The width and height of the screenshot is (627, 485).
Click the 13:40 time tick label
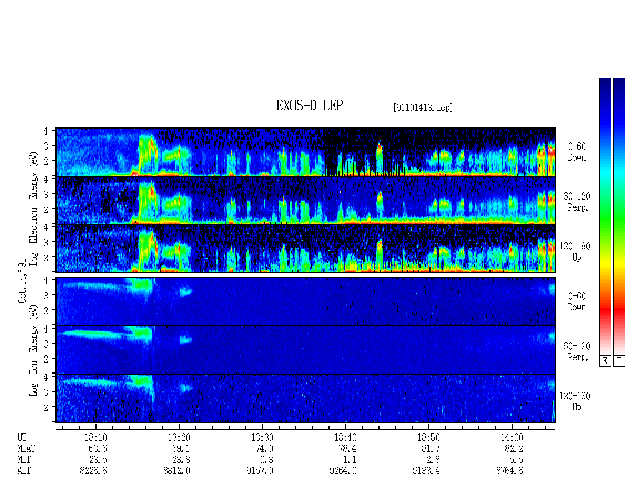click(346, 437)
